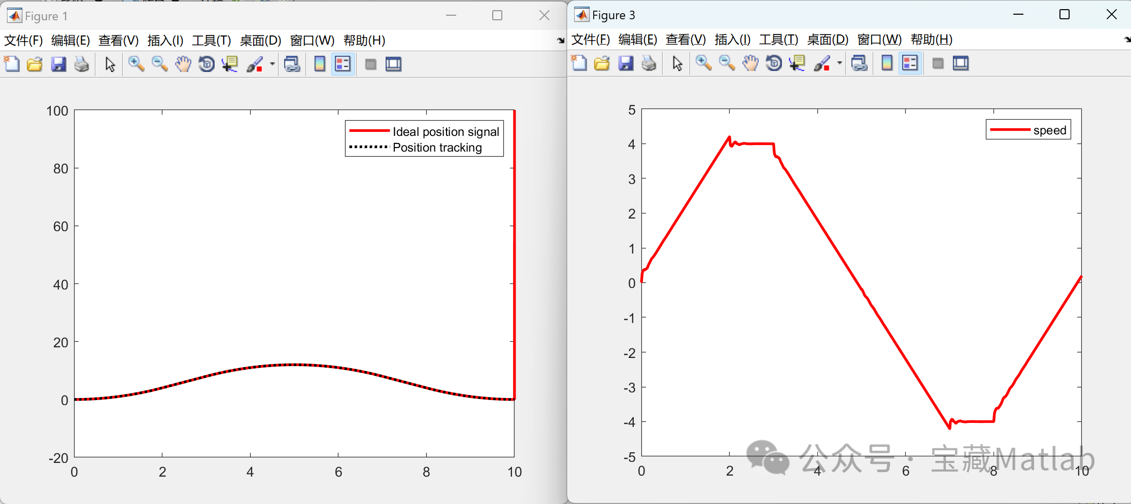Minimize the Figure 1 window
The height and width of the screenshot is (504, 1131).
[451, 16]
